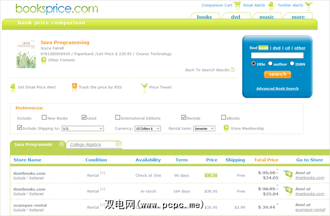Expand [+] next to Rental in 90 days row
This screenshot has height=216, width=330.
(103, 173)
